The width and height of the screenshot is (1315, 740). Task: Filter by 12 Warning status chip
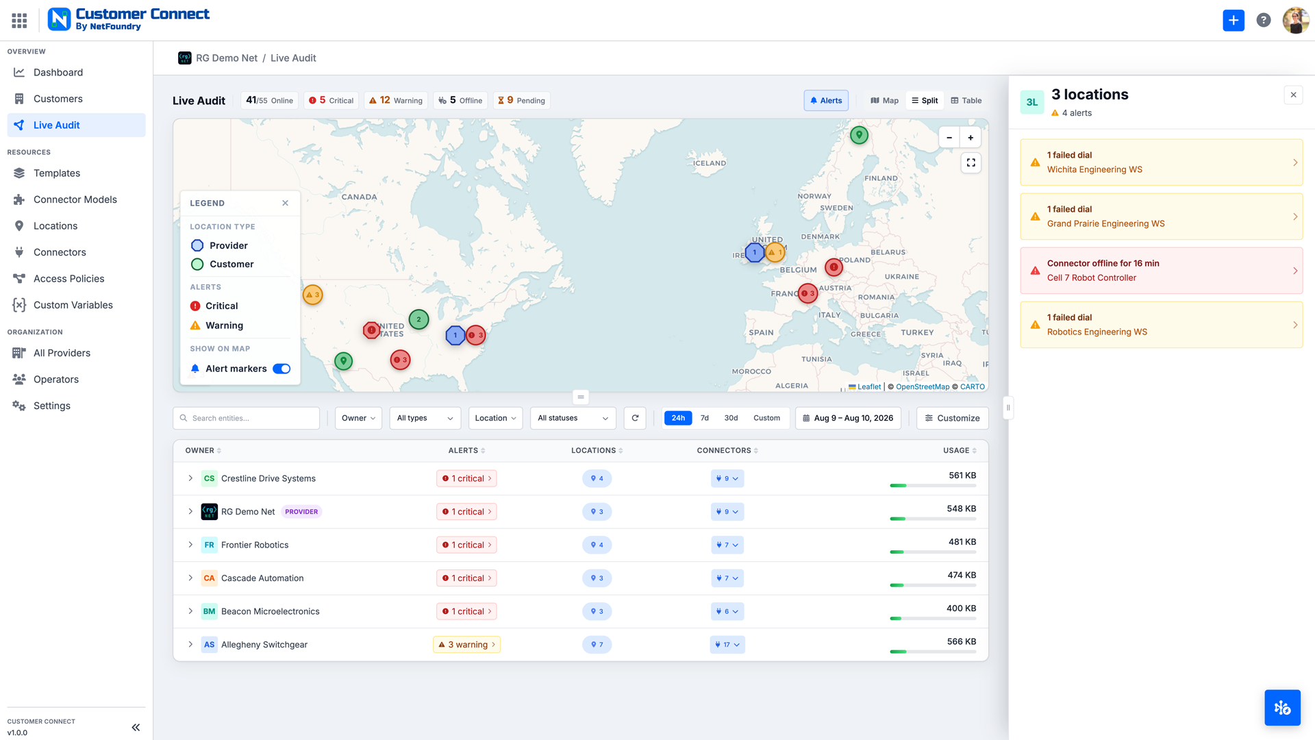pos(396,101)
